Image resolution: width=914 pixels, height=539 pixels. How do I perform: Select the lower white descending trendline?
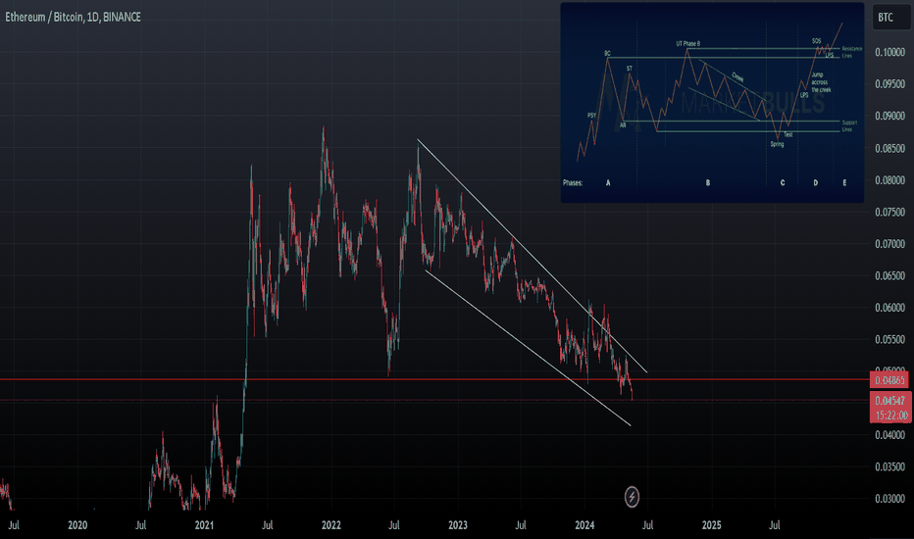[528, 348]
